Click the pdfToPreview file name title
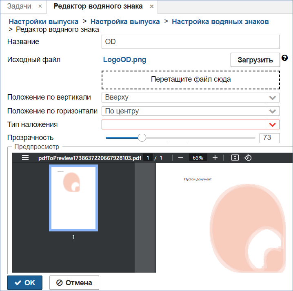Viewport: 293px width, 291px height. pos(90,158)
